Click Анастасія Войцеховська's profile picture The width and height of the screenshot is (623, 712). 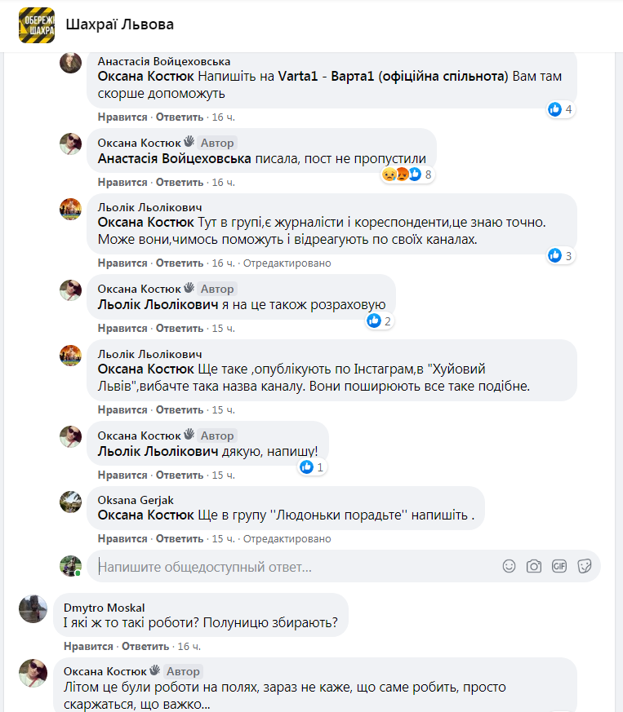pyautogui.click(x=71, y=63)
